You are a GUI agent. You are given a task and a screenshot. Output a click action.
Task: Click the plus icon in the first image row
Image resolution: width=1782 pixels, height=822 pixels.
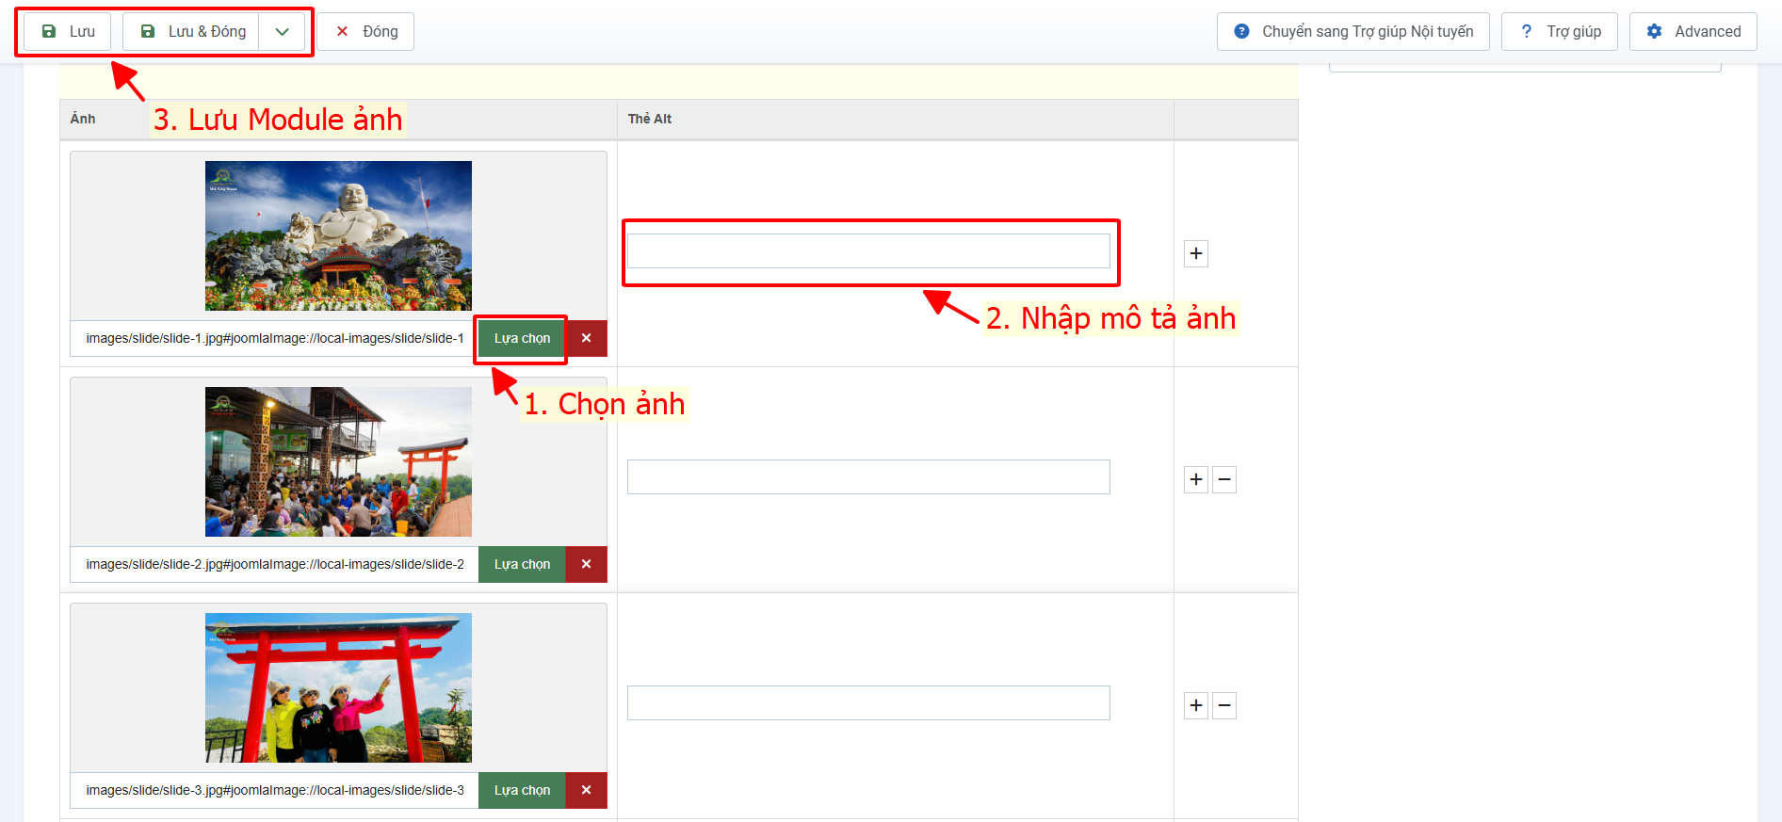tap(1195, 253)
